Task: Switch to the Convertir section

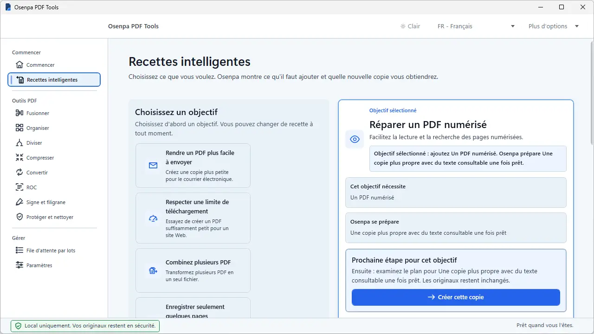Action: tap(54, 173)
